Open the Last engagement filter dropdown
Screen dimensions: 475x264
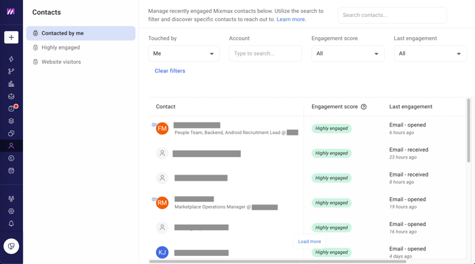point(430,53)
